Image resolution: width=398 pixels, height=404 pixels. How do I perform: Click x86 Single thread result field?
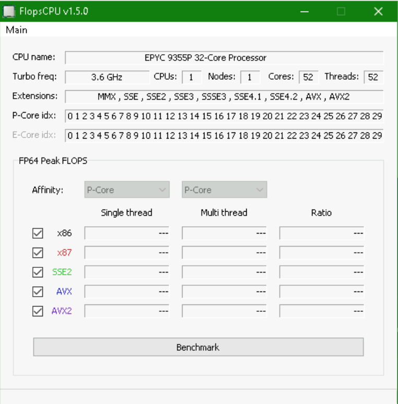coord(127,233)
